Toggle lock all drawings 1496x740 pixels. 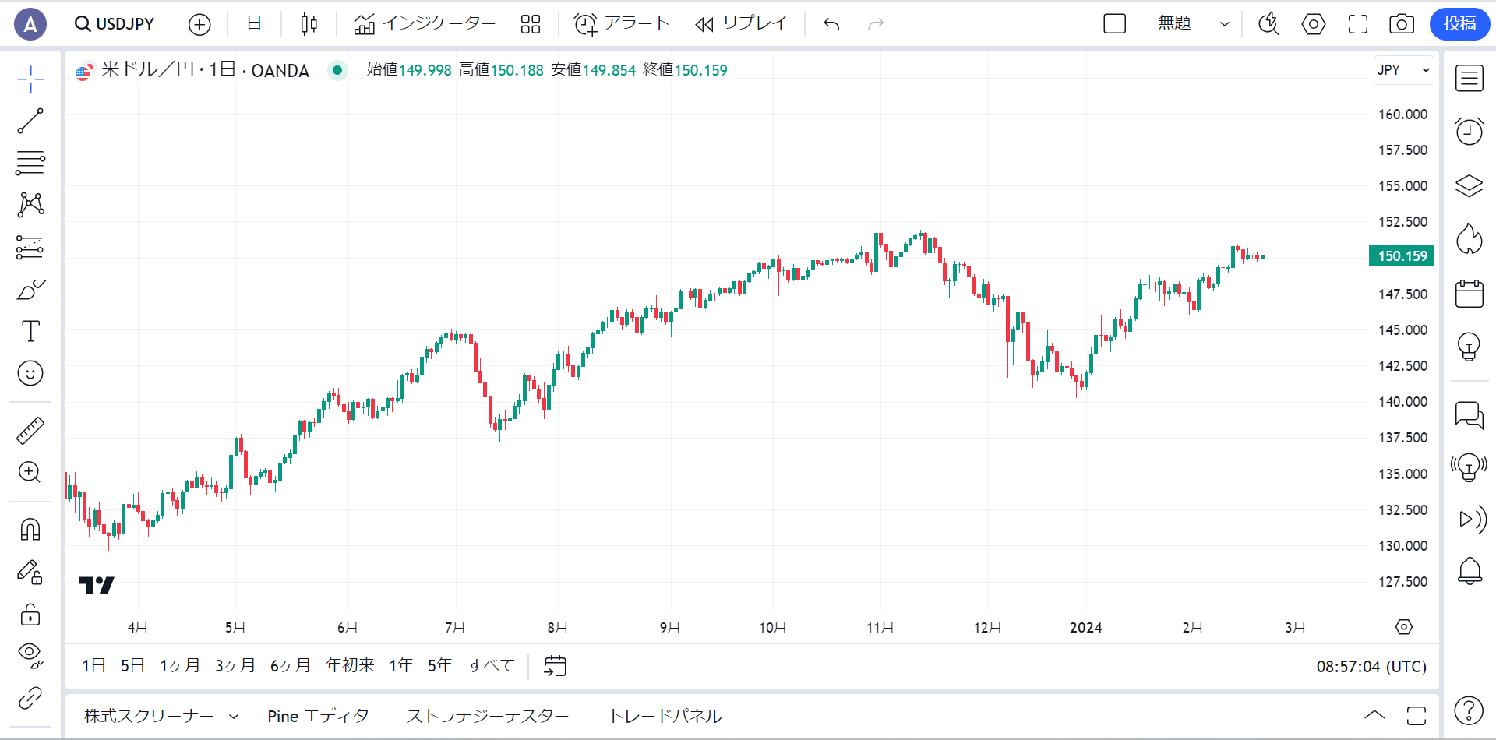(x=30, y=615)
